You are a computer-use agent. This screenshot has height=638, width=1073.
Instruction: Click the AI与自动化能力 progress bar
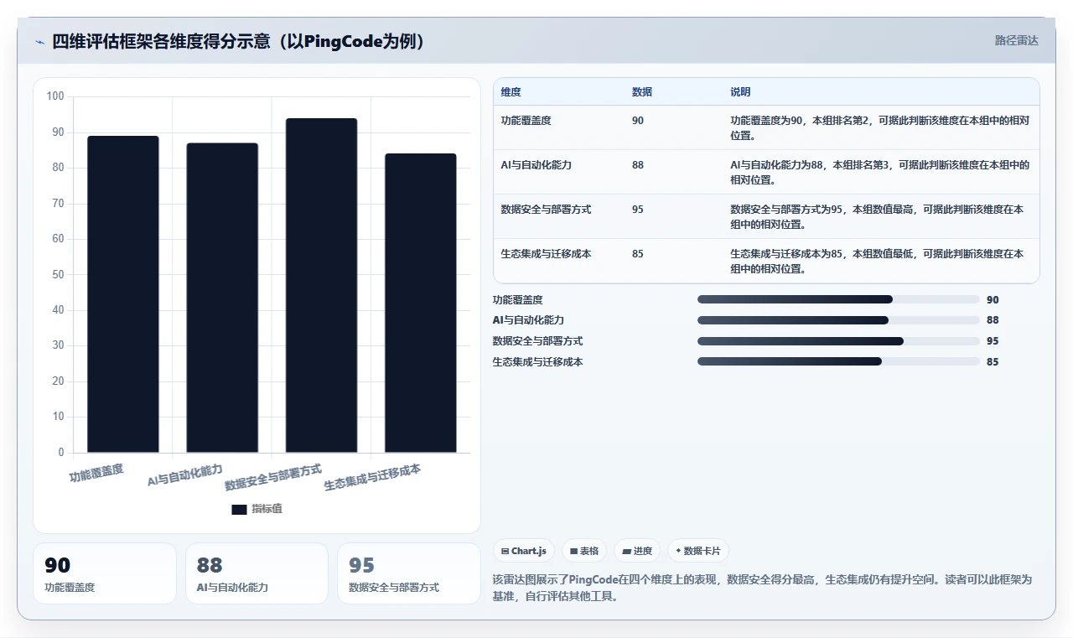point(838,320)
